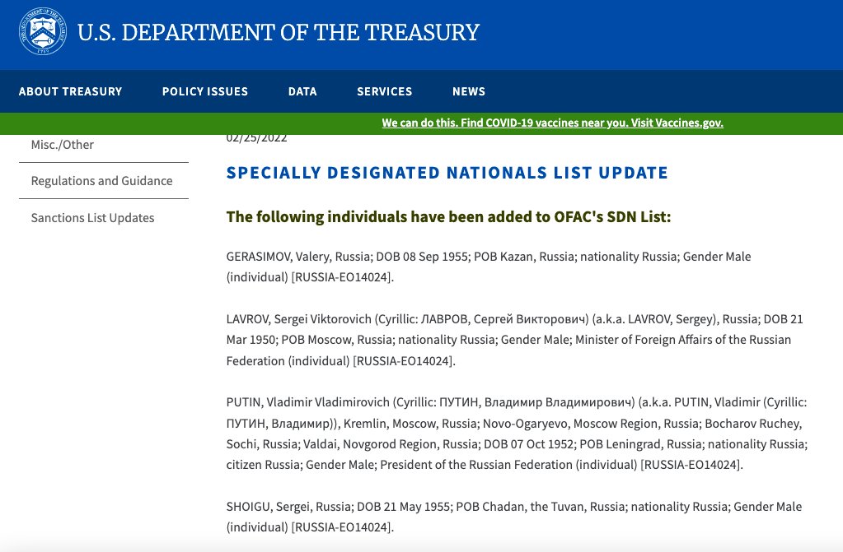
Task: Open the About Treasury menu
Action: [70, 91]
